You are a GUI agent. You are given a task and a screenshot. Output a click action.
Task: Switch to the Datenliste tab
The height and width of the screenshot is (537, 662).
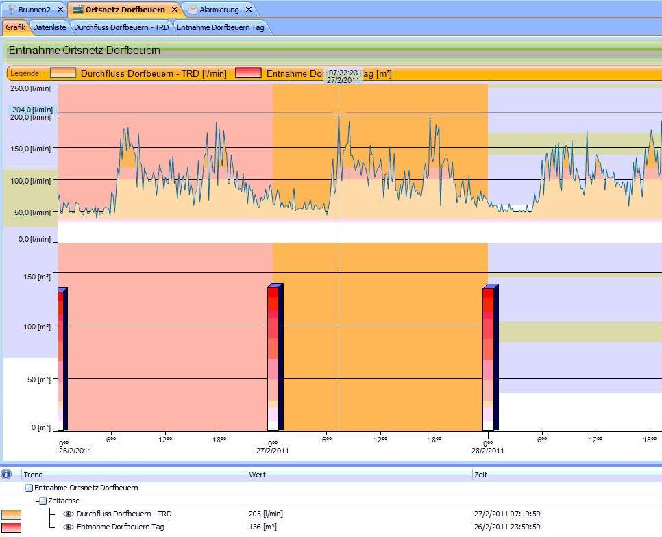(49, 28)
